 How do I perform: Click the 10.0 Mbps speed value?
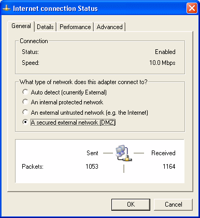point(162,63)
